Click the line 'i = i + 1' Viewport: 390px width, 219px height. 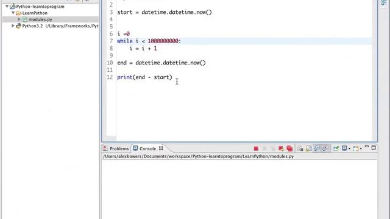click(143, 48)
